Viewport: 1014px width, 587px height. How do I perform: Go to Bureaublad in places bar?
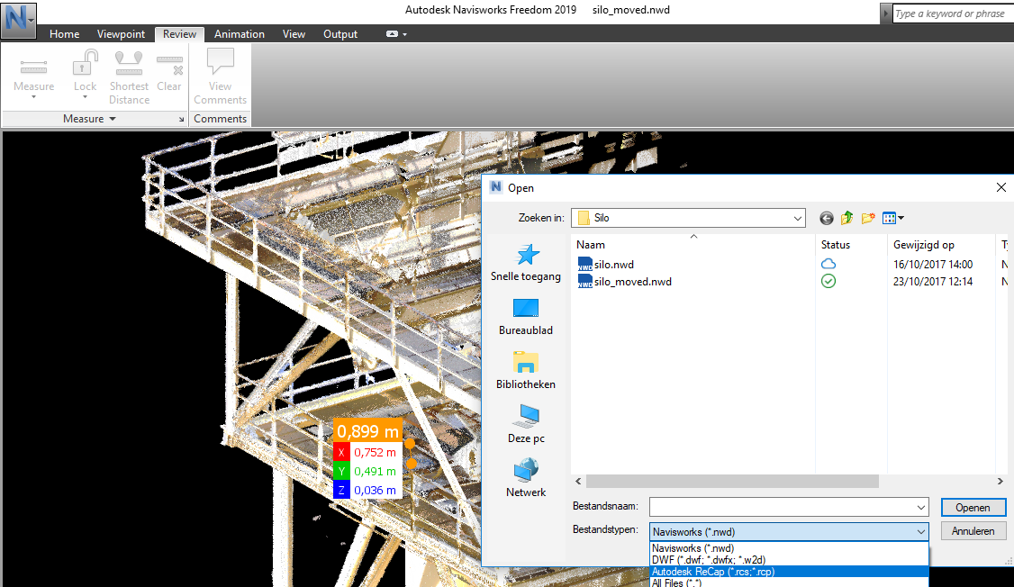click(526, 317)
